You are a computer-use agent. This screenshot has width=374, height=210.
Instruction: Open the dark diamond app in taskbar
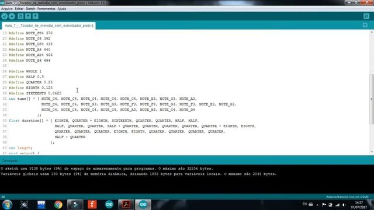(x=75, y=205)
